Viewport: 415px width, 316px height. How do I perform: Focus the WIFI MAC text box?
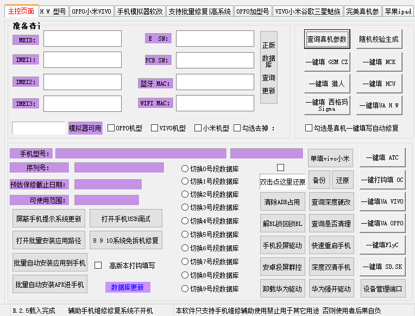point(215,103)
